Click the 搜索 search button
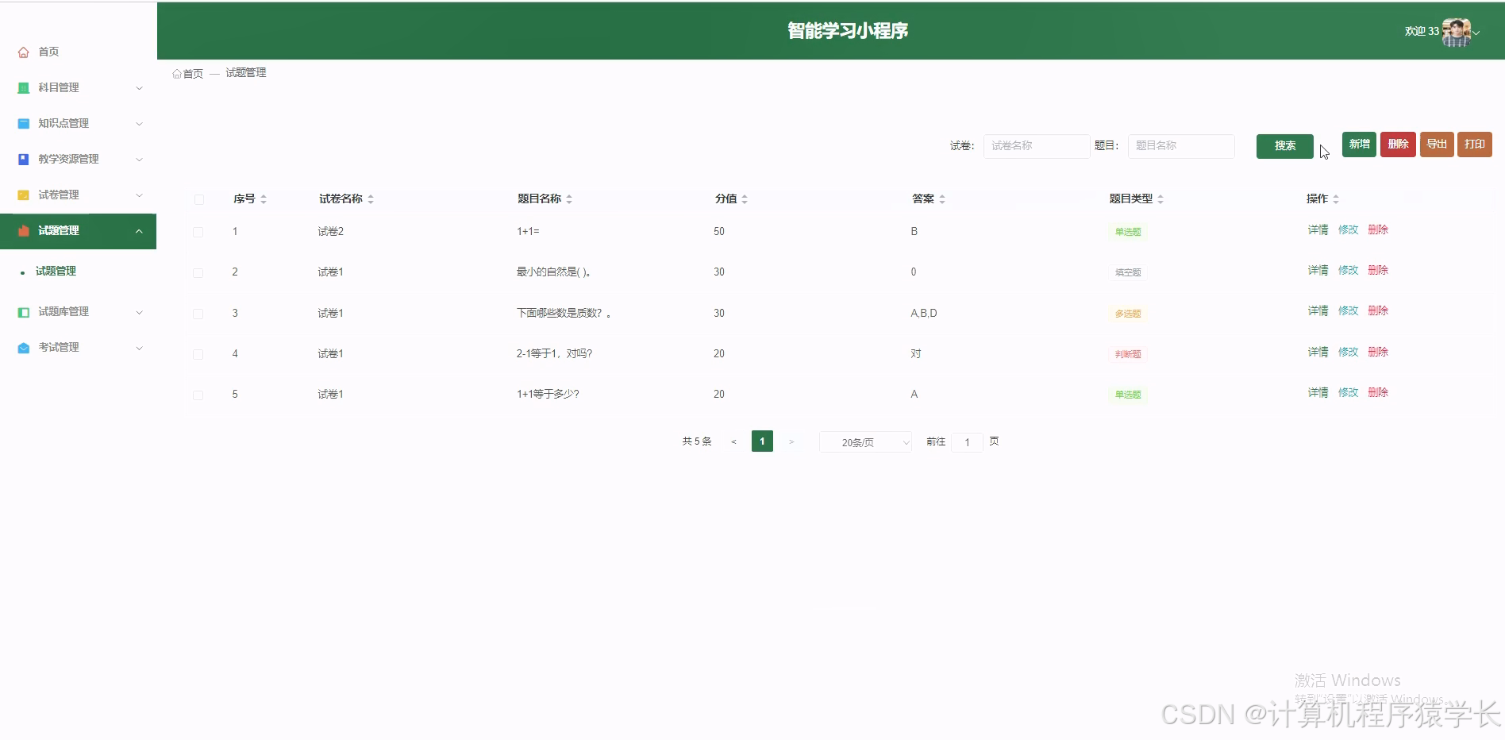The height and width of the screenshot is (740, 1505). (x=1284, y=145)
